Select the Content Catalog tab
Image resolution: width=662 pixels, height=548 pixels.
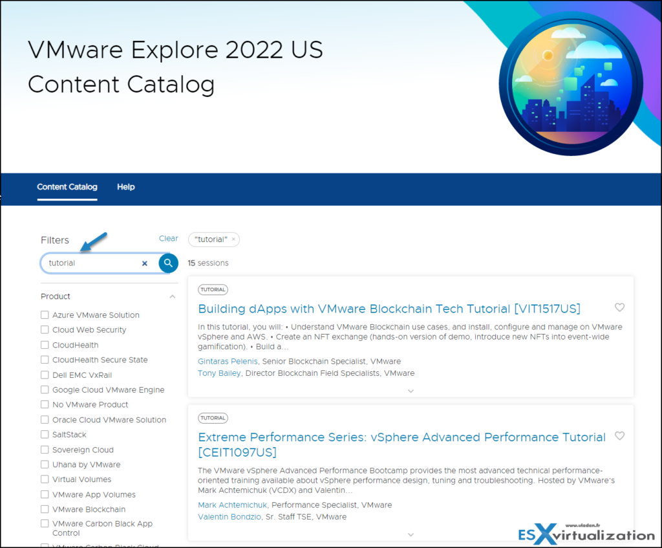(x=67, y=187)
